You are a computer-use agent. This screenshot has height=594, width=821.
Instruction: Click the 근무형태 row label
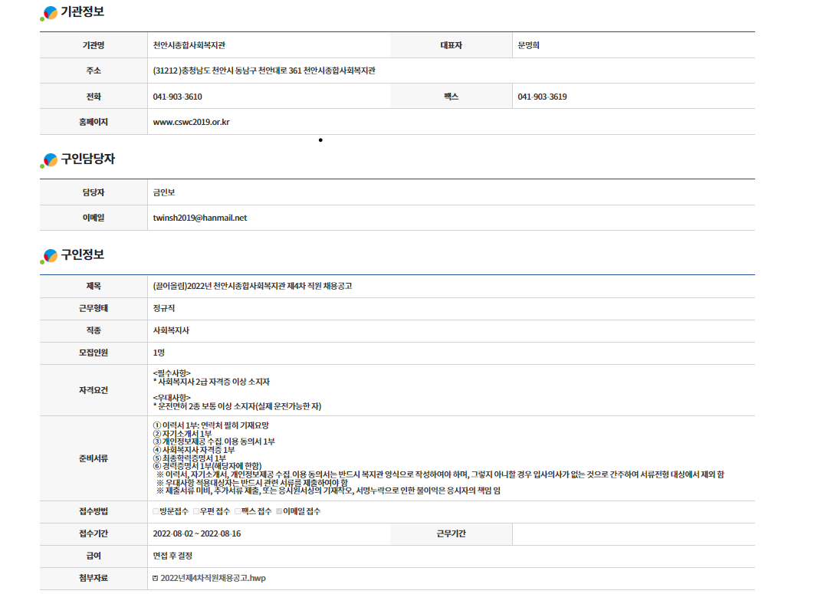click(94, 308)
